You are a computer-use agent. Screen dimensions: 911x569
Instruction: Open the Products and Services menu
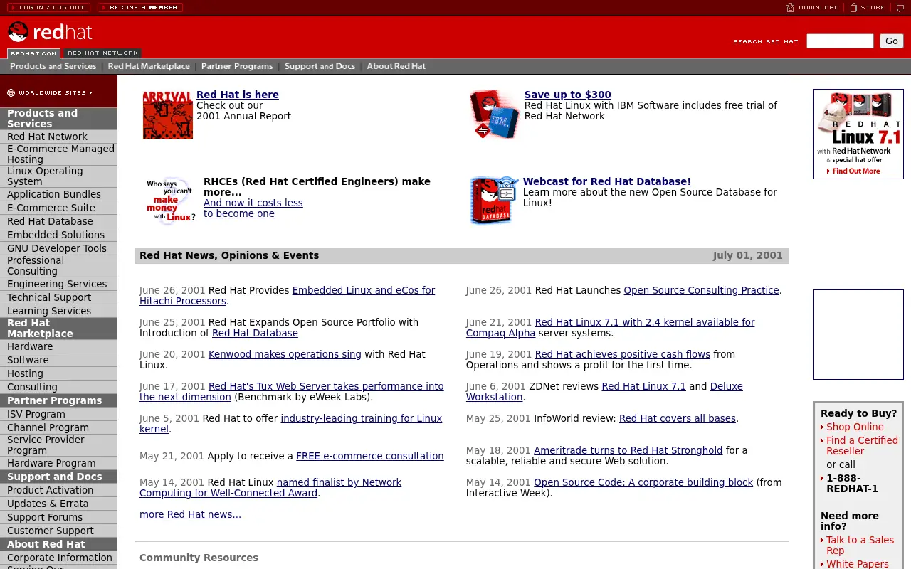[x=53, y=66]
